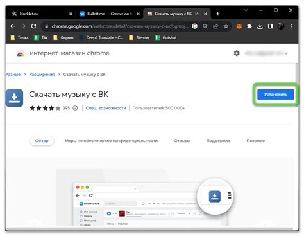Open the Меры по обеспечению конфиденциальности tab
Image resolution: width=304 pixels, height=236 pixels.
tap(111, 141)
